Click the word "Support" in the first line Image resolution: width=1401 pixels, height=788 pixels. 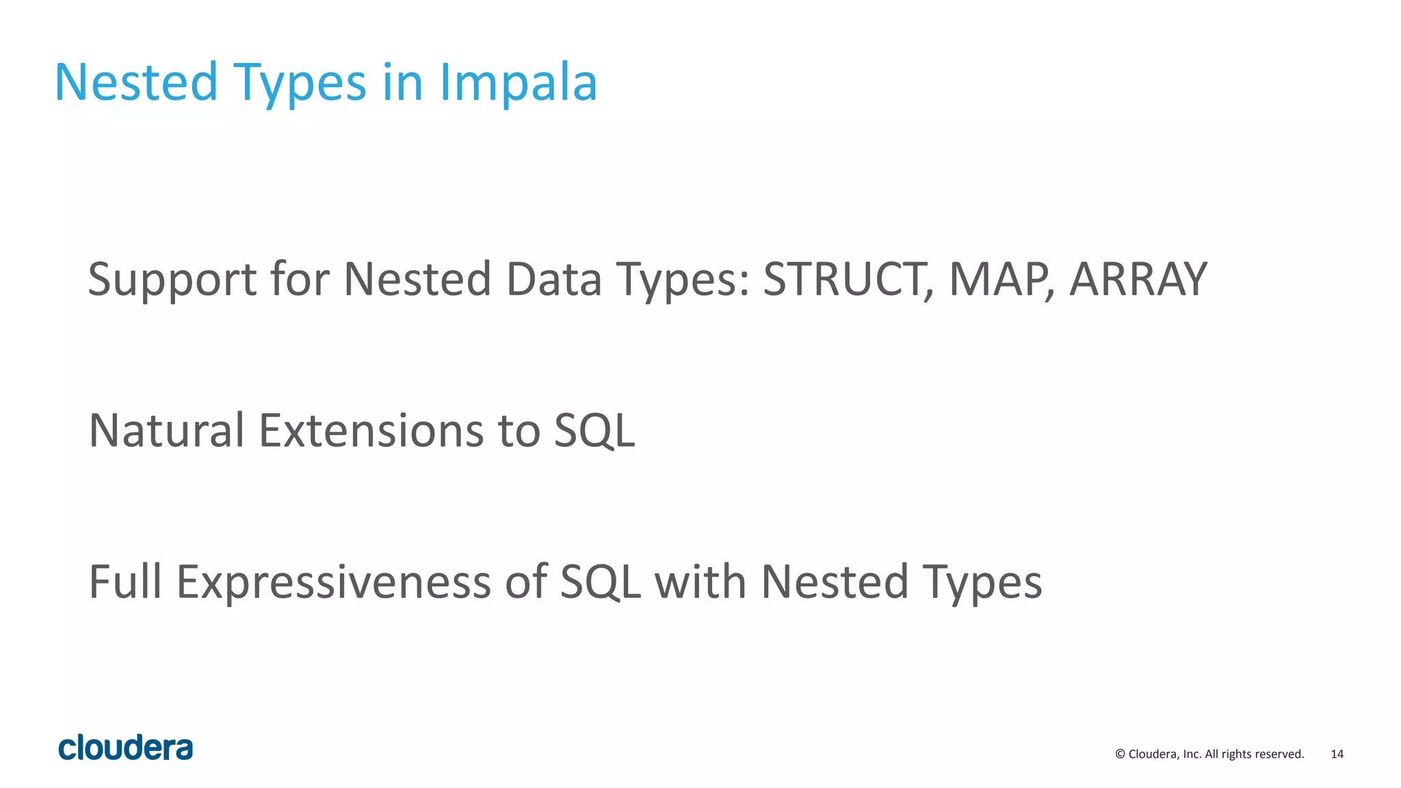click(172, 279)
